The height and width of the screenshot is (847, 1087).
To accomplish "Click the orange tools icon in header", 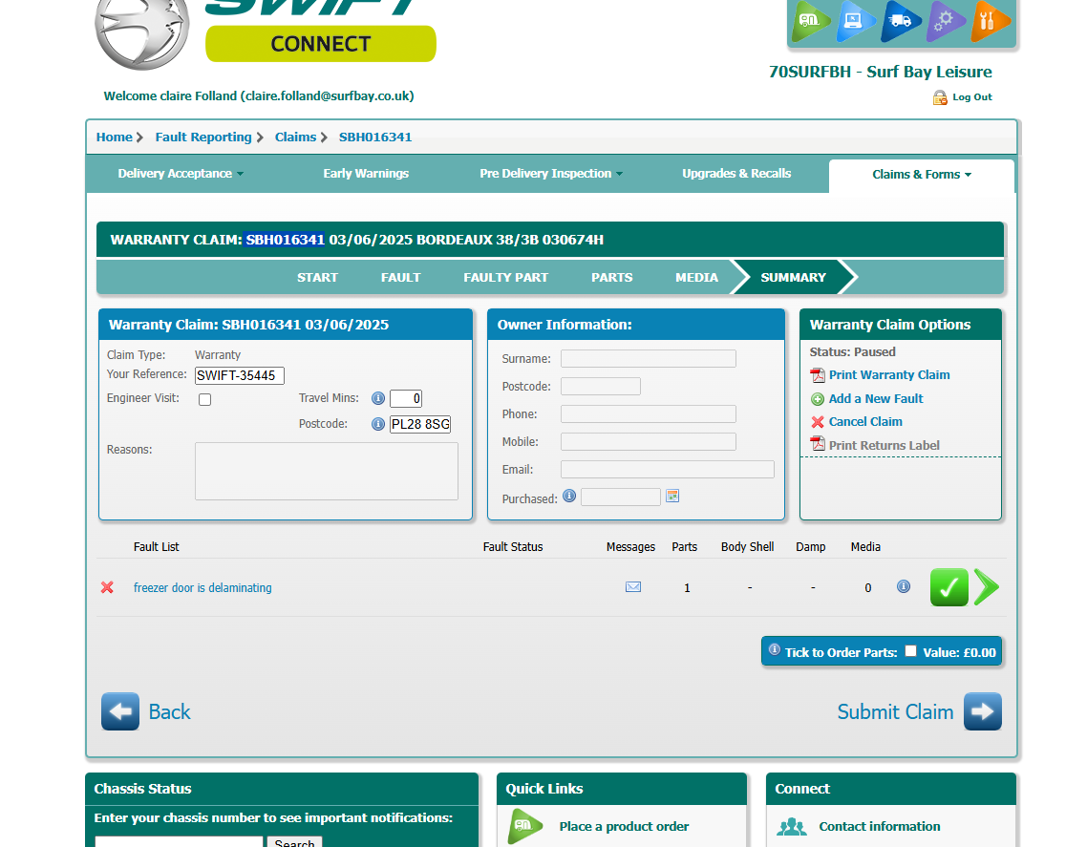I will click(x=990, y=20).
